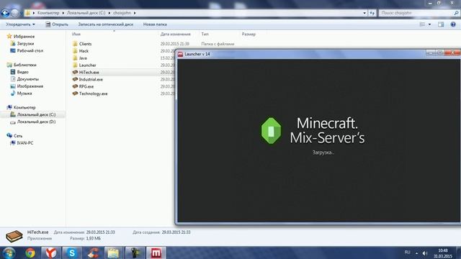Open the Launcher folder
Image resolution: width=461 pixels, height=259 pixels.
coord(87,65)
